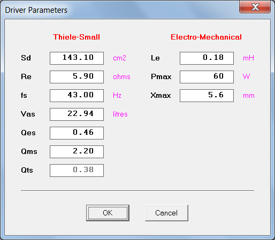Click the mm unit text
The height and width of the screenshot is (240, 275).
click(249, 96)
